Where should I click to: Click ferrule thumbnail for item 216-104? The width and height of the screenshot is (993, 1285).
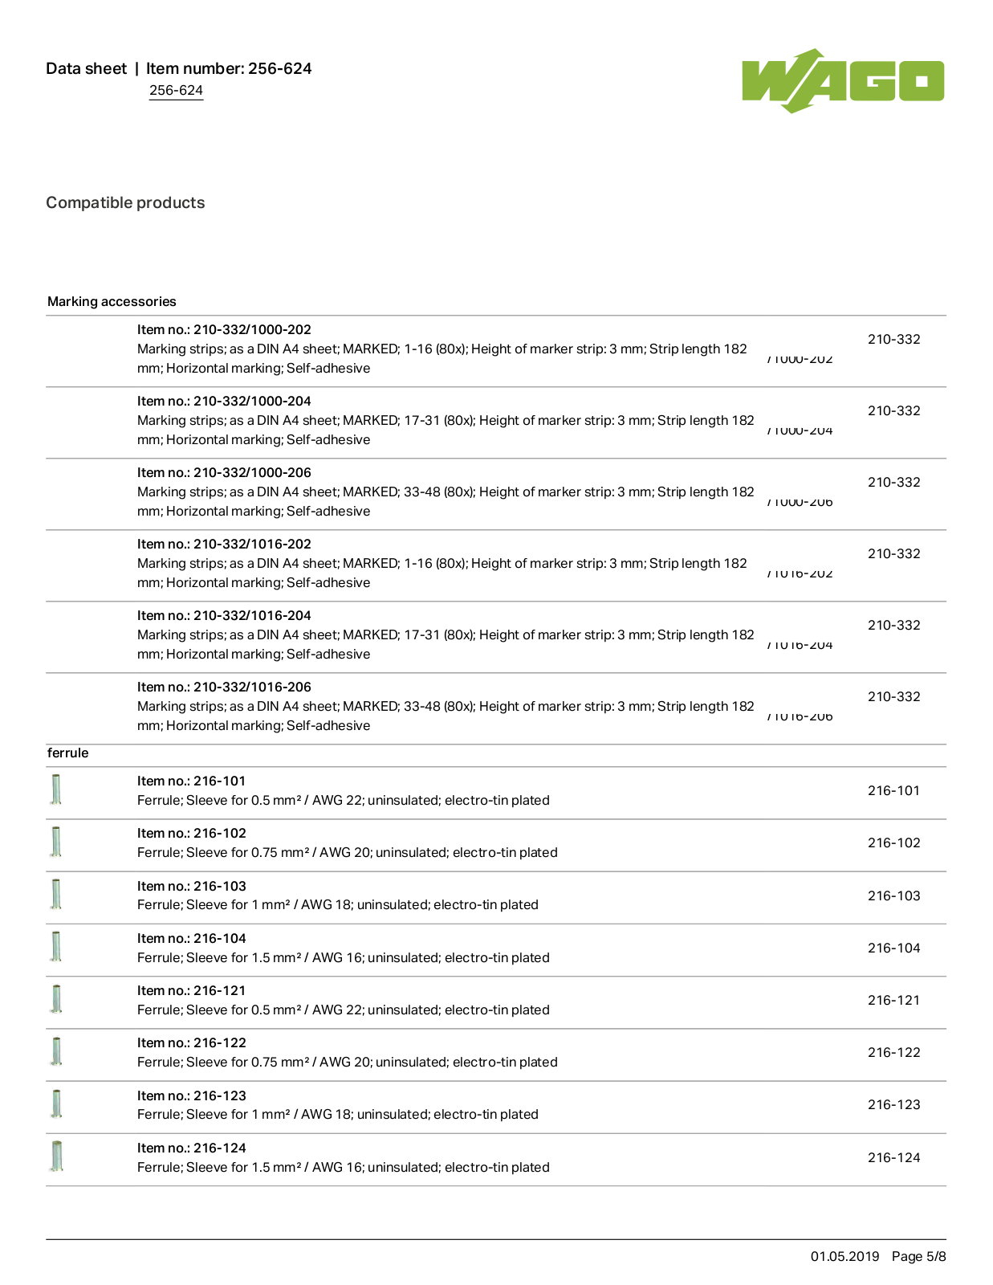click(x=55, y=947)
